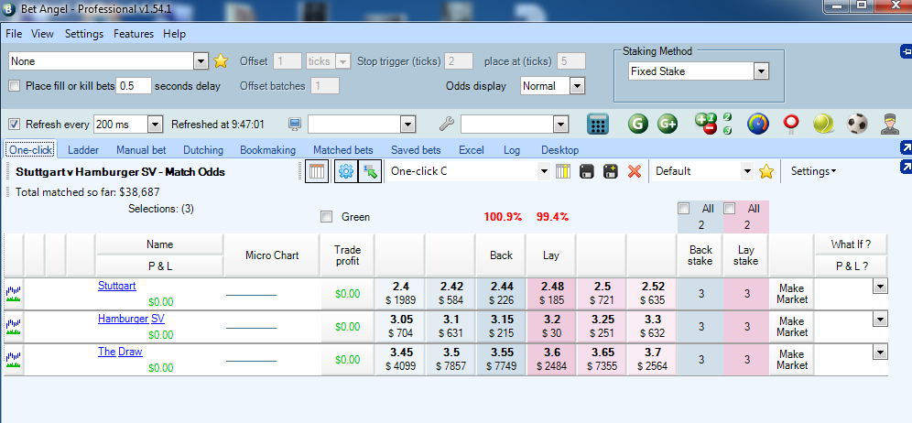Screen dimensions: 912x423
Task: Open the blue calculator tool
Action: pos(598,124)
